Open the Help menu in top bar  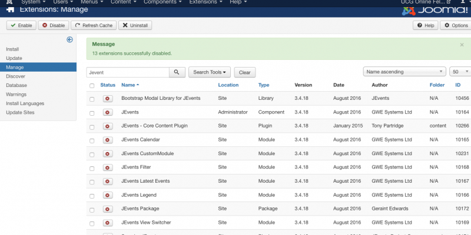point(238,2)
